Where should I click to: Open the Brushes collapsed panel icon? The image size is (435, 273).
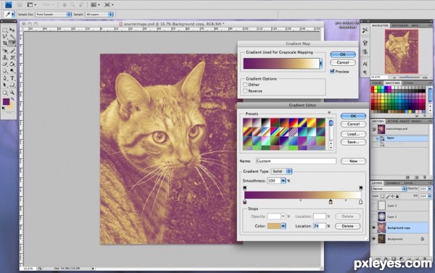(x=365, y=43)
